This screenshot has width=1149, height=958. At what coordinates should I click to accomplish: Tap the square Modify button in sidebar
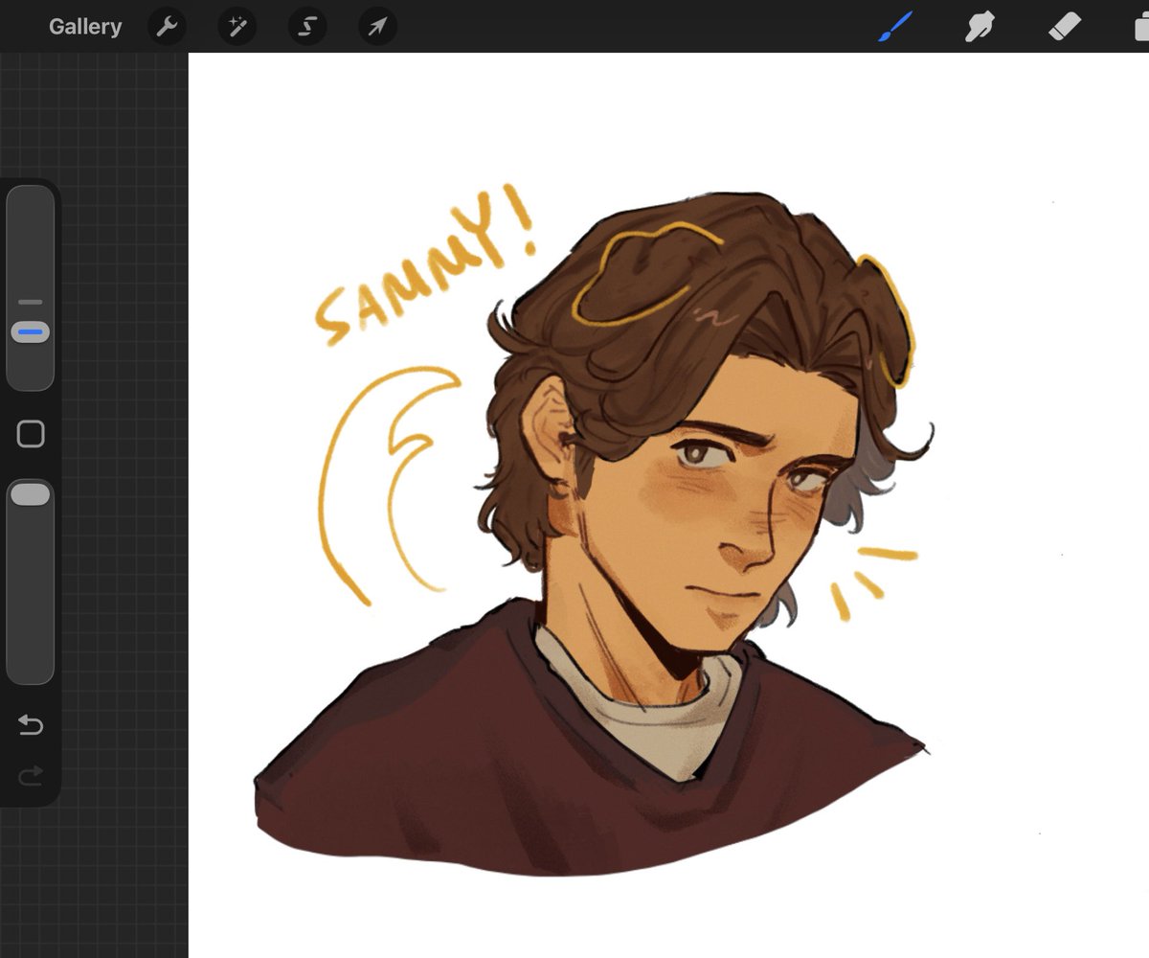point(31,434)
